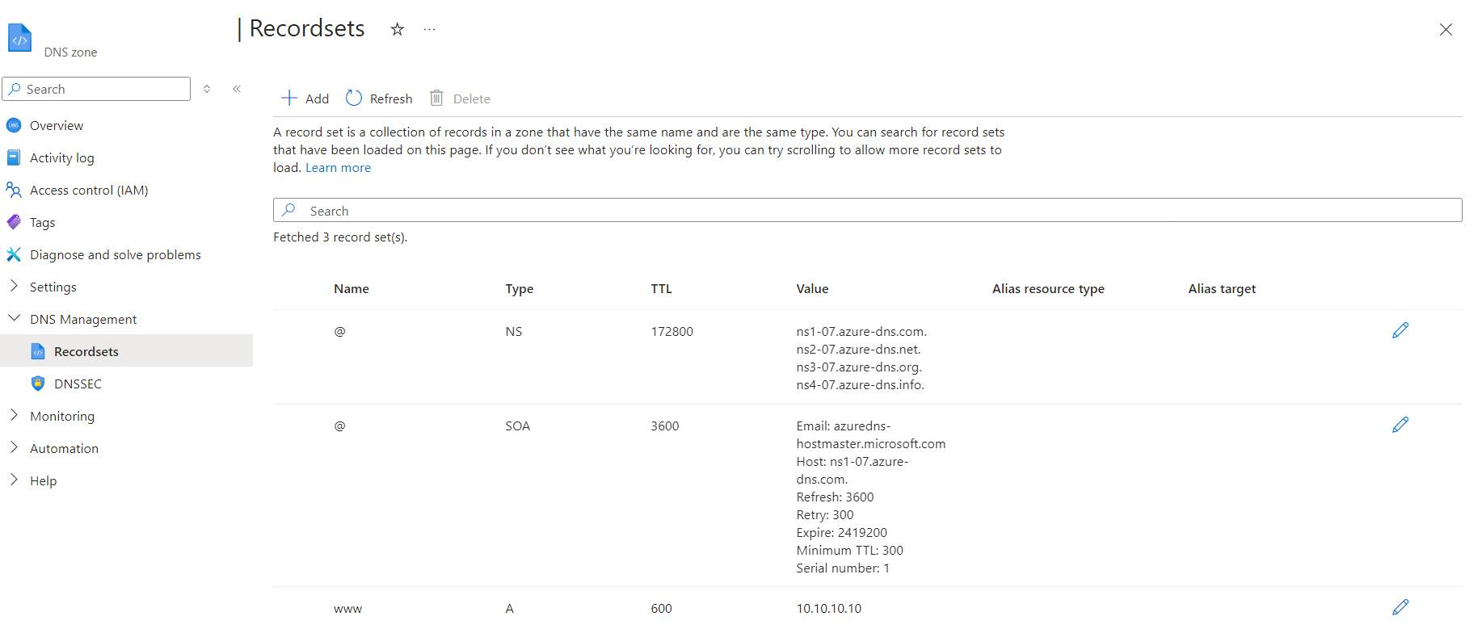The image size is (1482, 629).
Task: Click the www record name
Action: [x=347, y=609]
